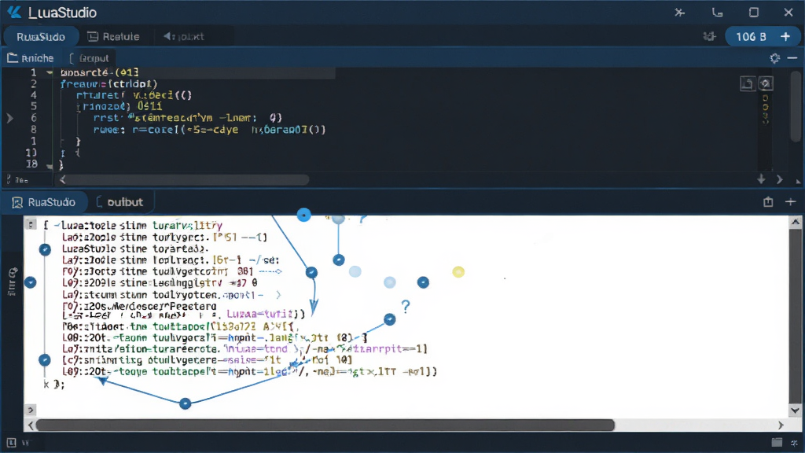805x453 pixels.
Task: Toggle the check circle beside the L07:2091e row
Action: 31,282
